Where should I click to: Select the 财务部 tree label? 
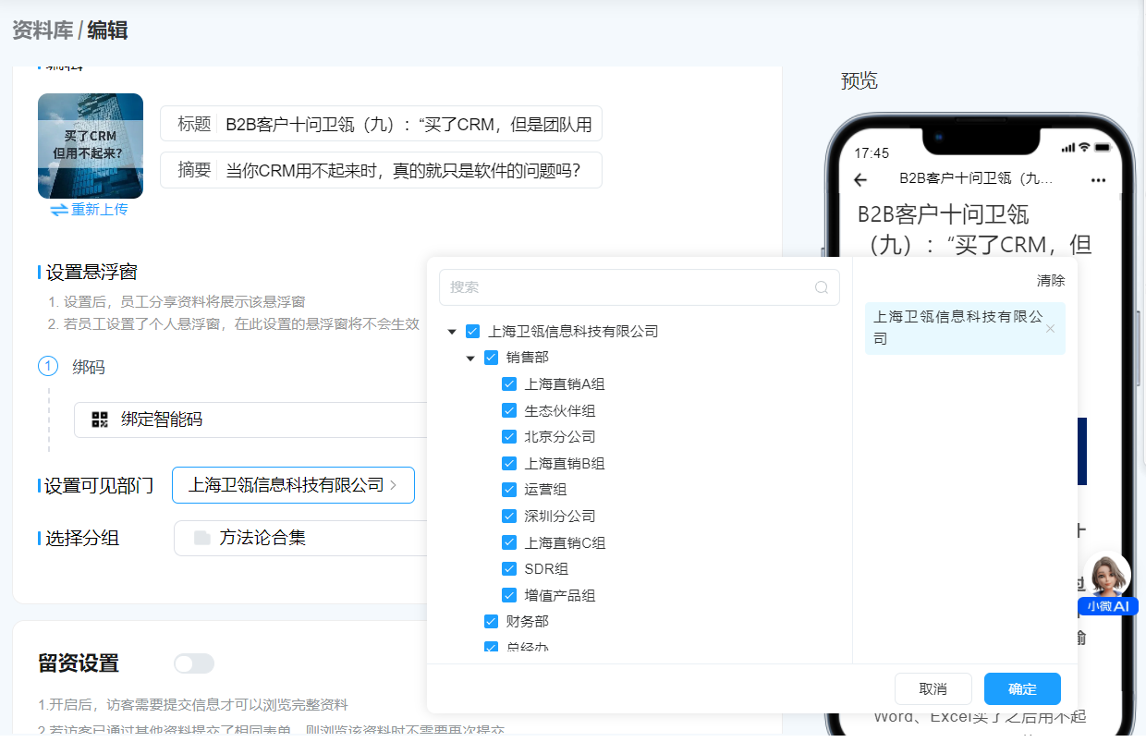(528, 622)
